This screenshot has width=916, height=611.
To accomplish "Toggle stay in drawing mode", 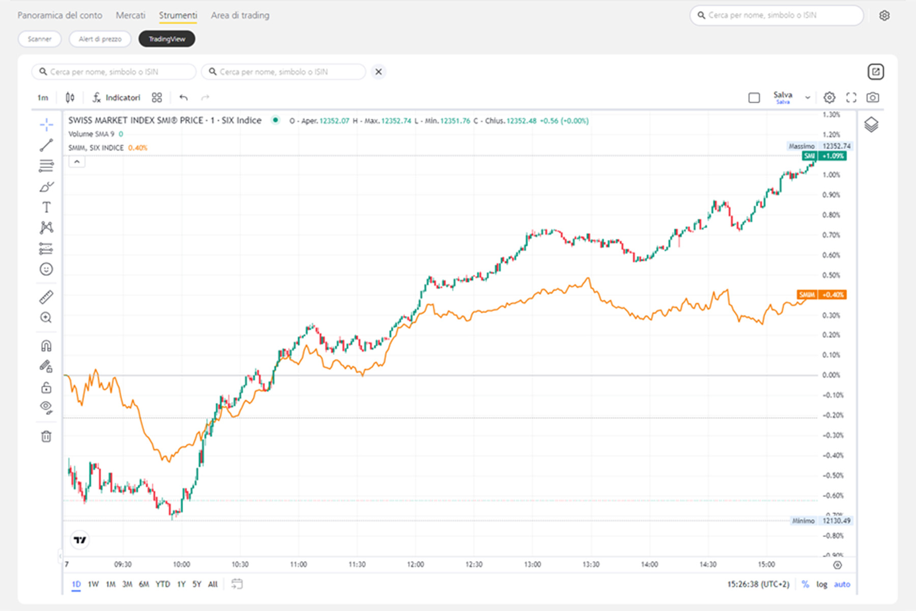I will tap(46, 367).
